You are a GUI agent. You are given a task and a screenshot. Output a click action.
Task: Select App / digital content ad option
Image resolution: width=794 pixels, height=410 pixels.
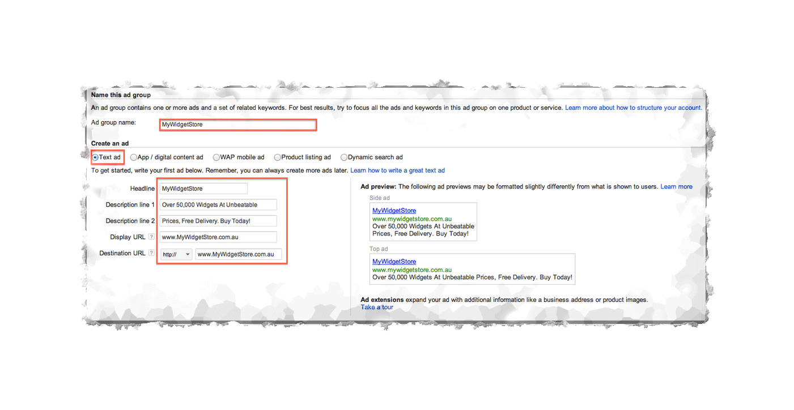tap(134, 157)
